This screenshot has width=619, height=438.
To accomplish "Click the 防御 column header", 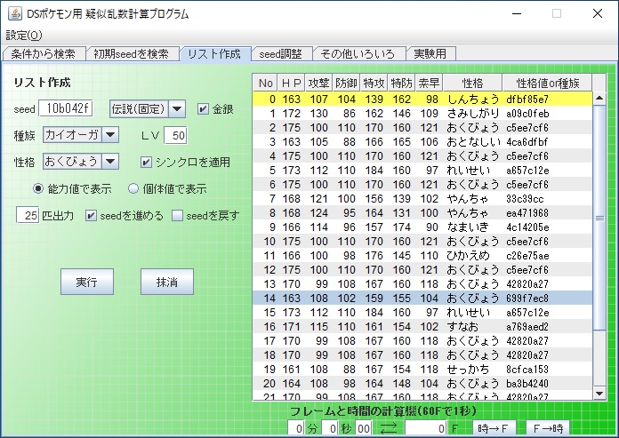I will coord(346,84).
